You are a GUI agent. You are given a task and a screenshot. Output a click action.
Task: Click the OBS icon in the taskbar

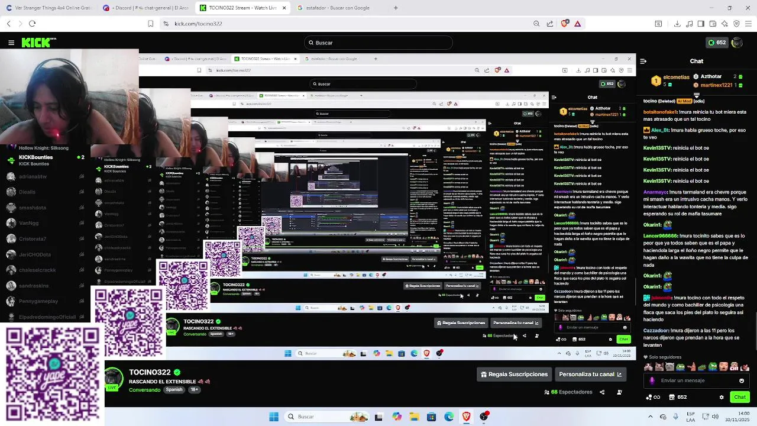[484, 417]
